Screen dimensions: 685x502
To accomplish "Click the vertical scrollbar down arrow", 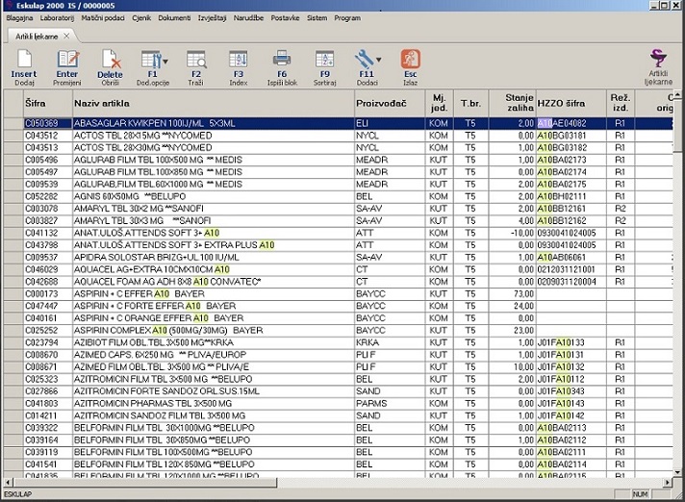I will point(677,471).
